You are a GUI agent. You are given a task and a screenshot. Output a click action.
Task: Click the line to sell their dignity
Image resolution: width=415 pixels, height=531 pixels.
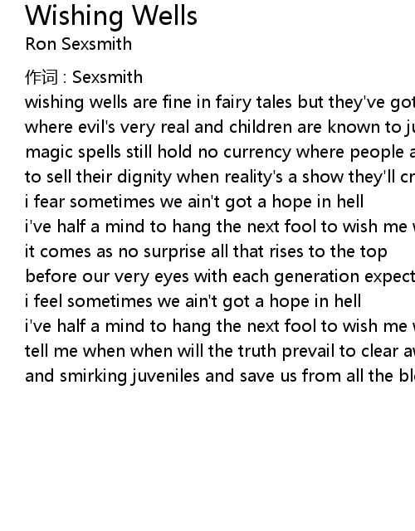pyautogui.click(x=220, y=177)
